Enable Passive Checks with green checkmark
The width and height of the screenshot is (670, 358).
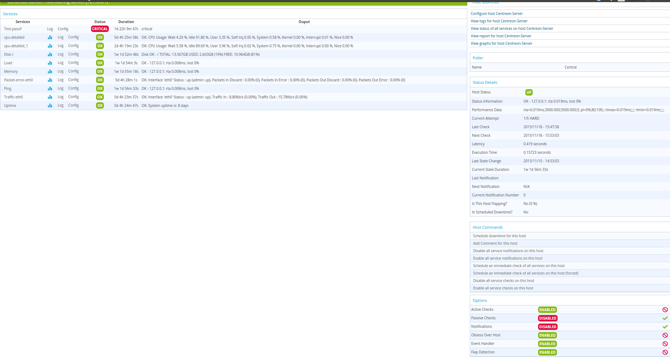click(665, 318)
